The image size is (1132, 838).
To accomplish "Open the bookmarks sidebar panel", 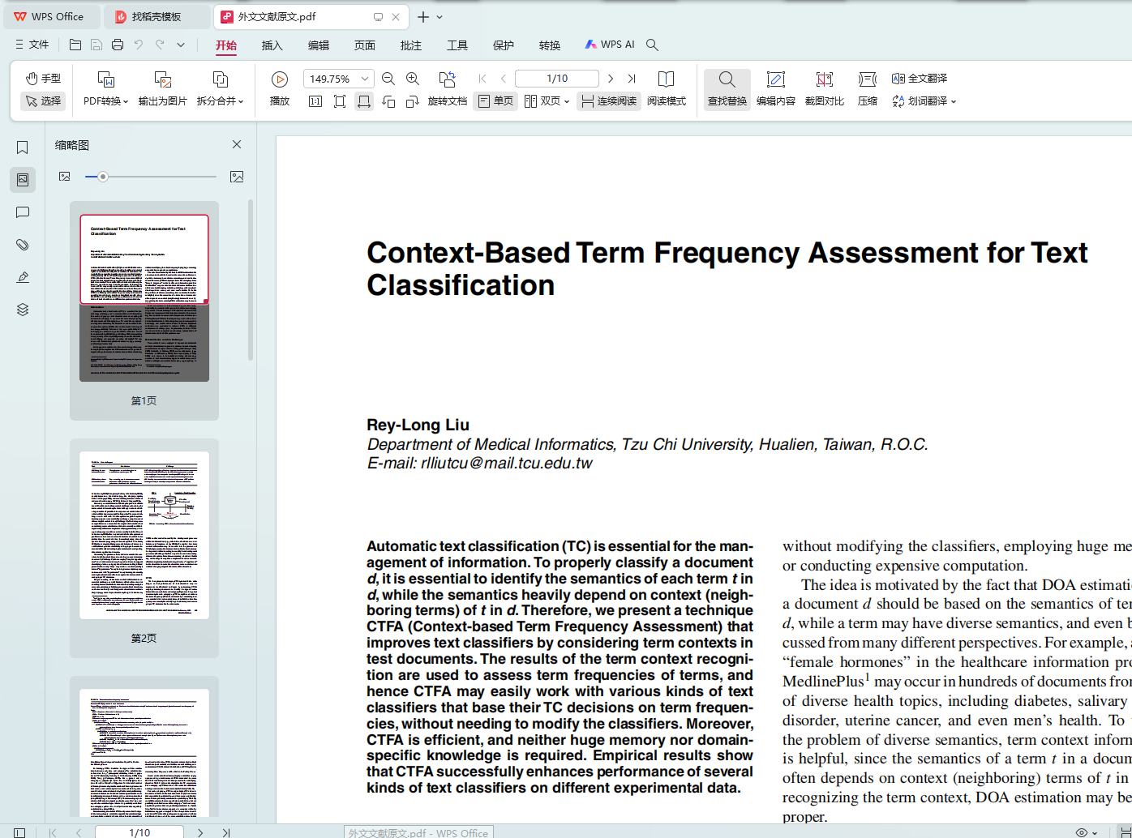I will tap(23, 148).
